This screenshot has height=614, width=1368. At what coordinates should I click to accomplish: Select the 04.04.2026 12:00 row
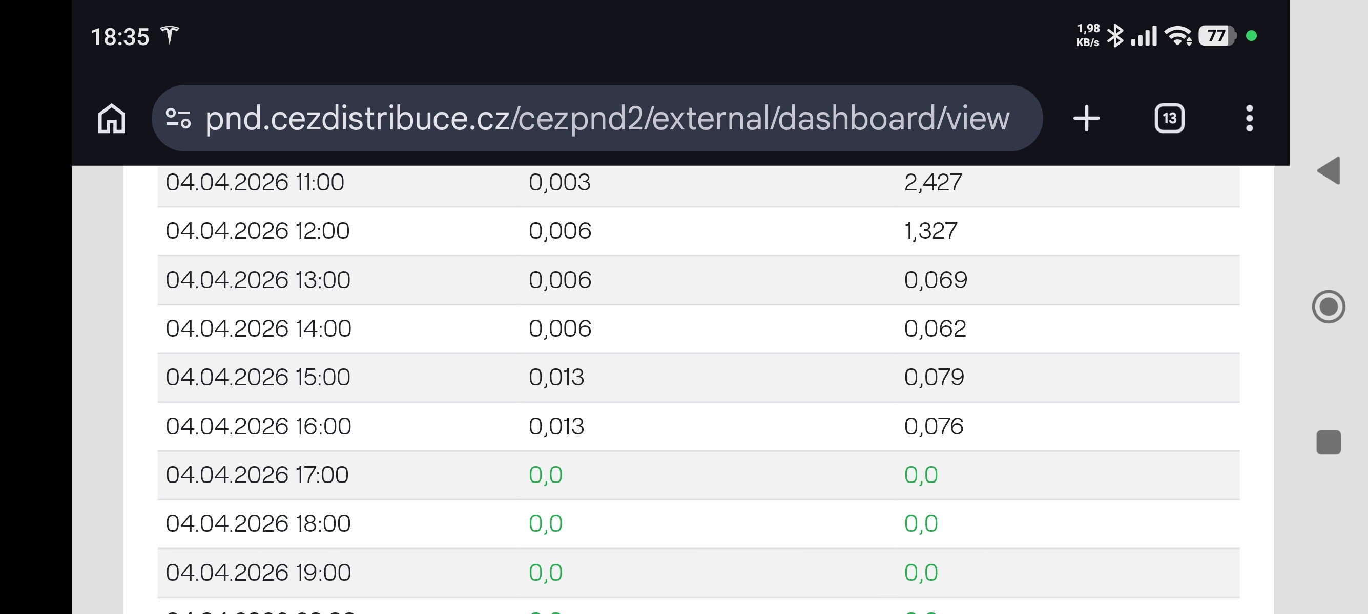click(258, 231)
